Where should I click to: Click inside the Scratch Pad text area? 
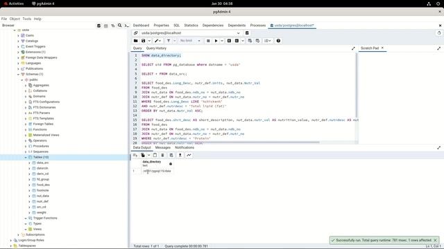click(x=401, y=98)
